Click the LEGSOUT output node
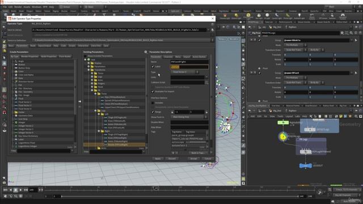The width and height of the screenshot is (363, 204). tap(306, 165)
